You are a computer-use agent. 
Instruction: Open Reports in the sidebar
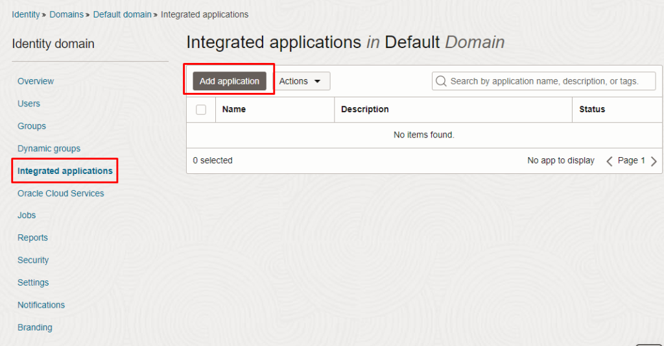pos(32,238)
